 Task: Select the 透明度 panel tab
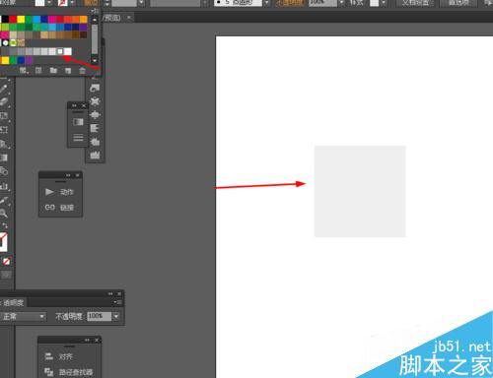point(13,302)
